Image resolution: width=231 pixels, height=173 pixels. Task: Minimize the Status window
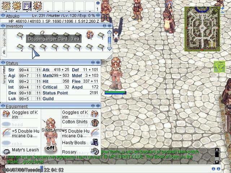[93, 62]
